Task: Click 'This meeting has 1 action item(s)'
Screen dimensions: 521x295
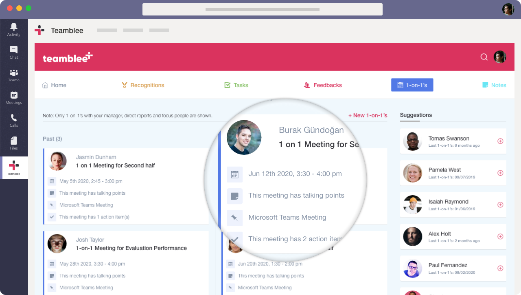Action: (x=94, y=217)
